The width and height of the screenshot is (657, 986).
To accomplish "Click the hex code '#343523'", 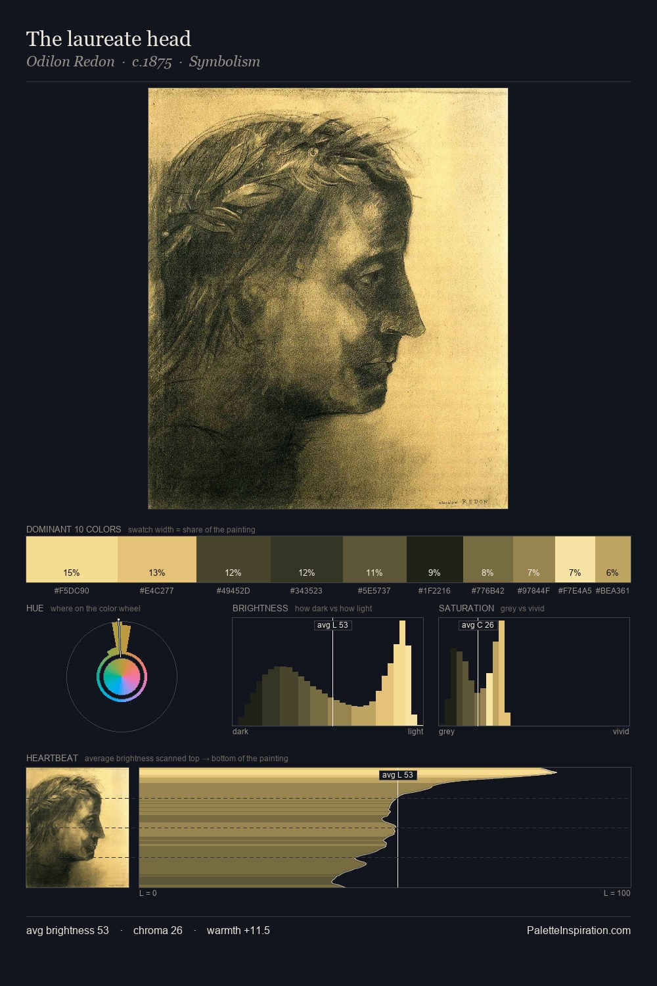I will click(x=307, y=591).
